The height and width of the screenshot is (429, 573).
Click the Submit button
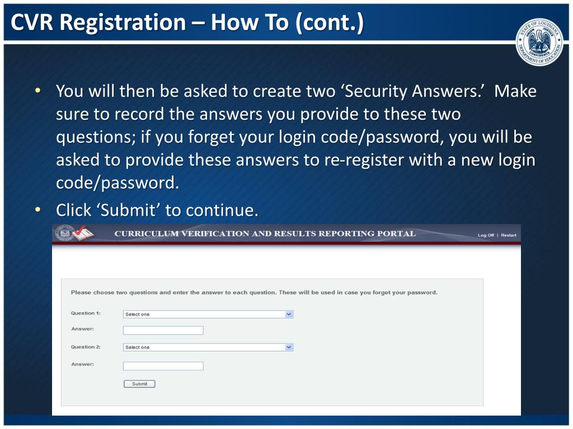click(x=139, y=384)
